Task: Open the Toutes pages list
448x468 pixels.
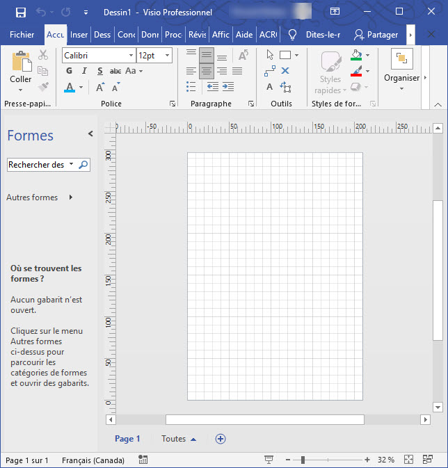Action: 179,439
